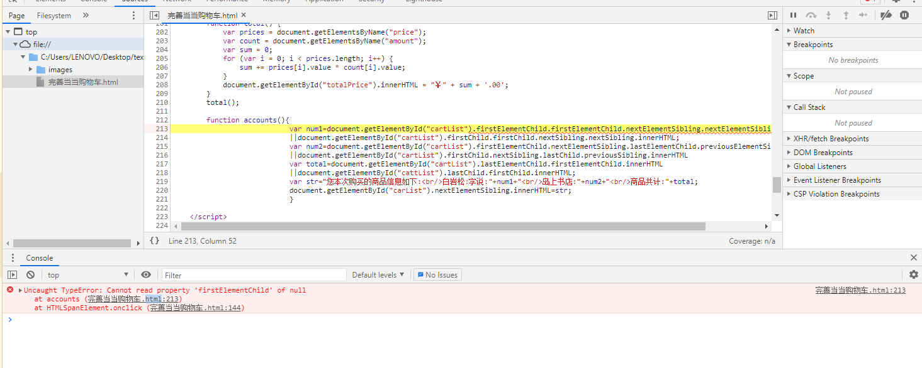Click the "Coverage: n/a" status text
Screen dimensions: 922x368
(x=752, y=241)
